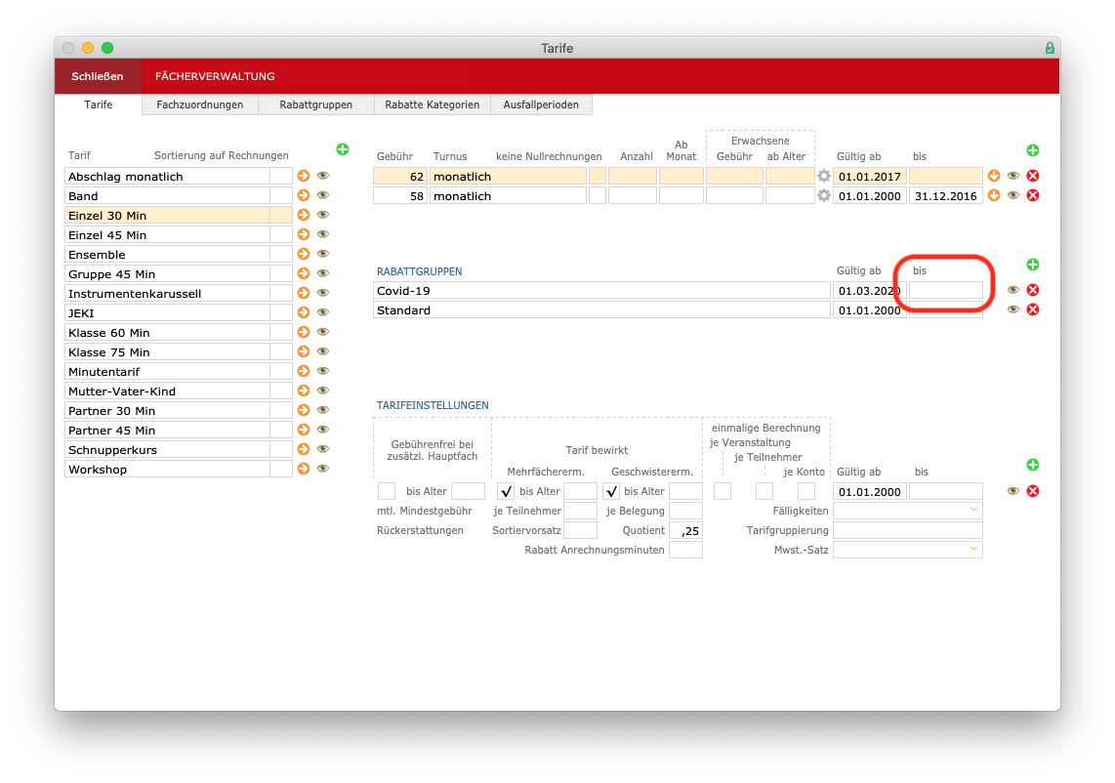Open orange arrow for Workshop

point(304,469)
